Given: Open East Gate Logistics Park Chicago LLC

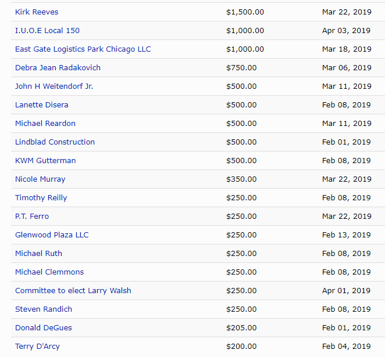Looking at the screenshot, I should tap(83, 49).
